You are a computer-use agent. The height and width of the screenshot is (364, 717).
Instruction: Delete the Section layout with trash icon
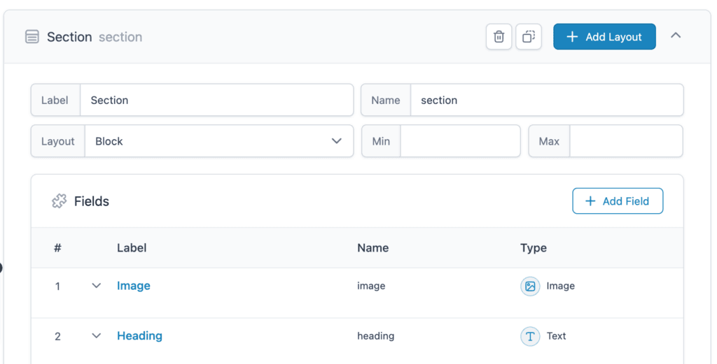[499, 36]
